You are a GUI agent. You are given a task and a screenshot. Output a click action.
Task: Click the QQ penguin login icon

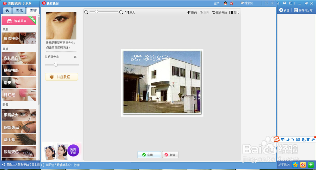[225, 3]
